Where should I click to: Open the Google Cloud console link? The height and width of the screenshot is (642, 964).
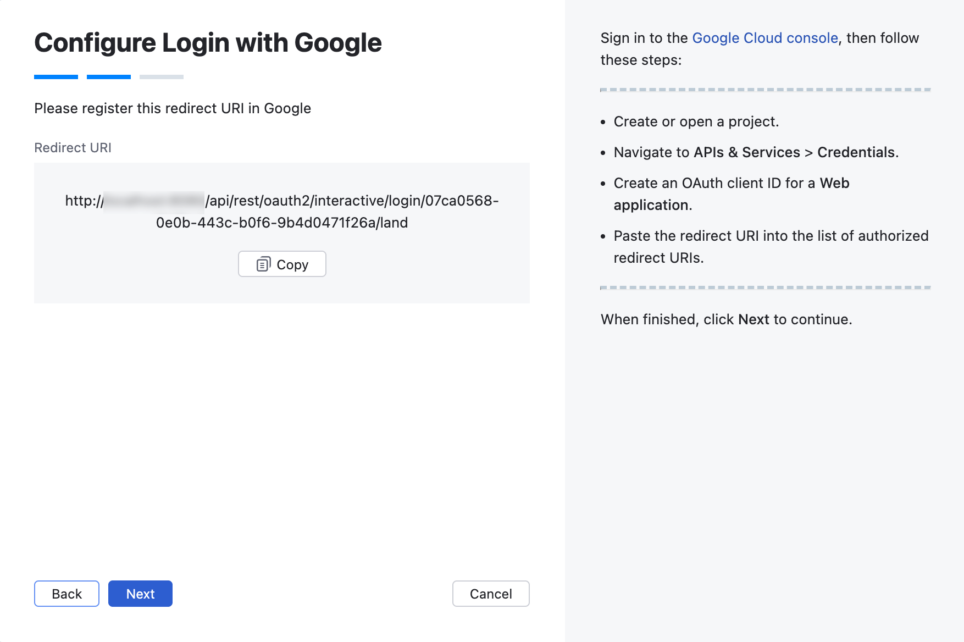(765, 38)
